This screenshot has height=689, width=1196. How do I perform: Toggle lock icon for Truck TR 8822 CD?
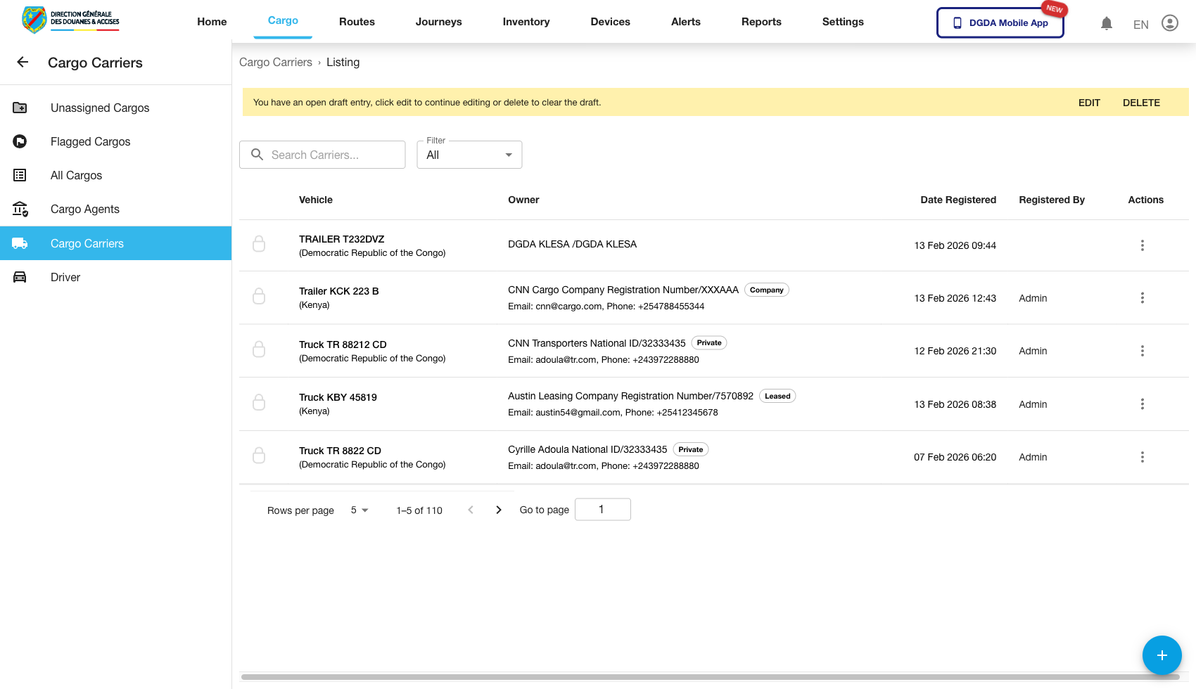coord(259,456)
